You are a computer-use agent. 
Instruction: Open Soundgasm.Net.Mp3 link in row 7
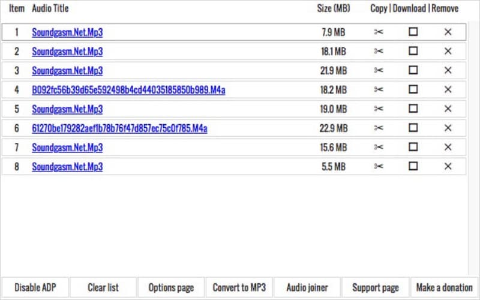point(67,148)
